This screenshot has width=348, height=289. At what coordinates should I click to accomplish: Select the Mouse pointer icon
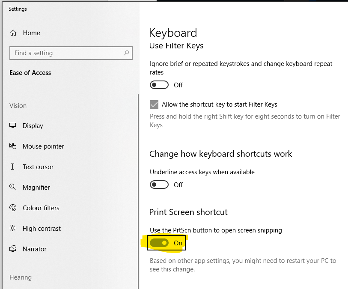pyautogui.click(x=13, y=146)
